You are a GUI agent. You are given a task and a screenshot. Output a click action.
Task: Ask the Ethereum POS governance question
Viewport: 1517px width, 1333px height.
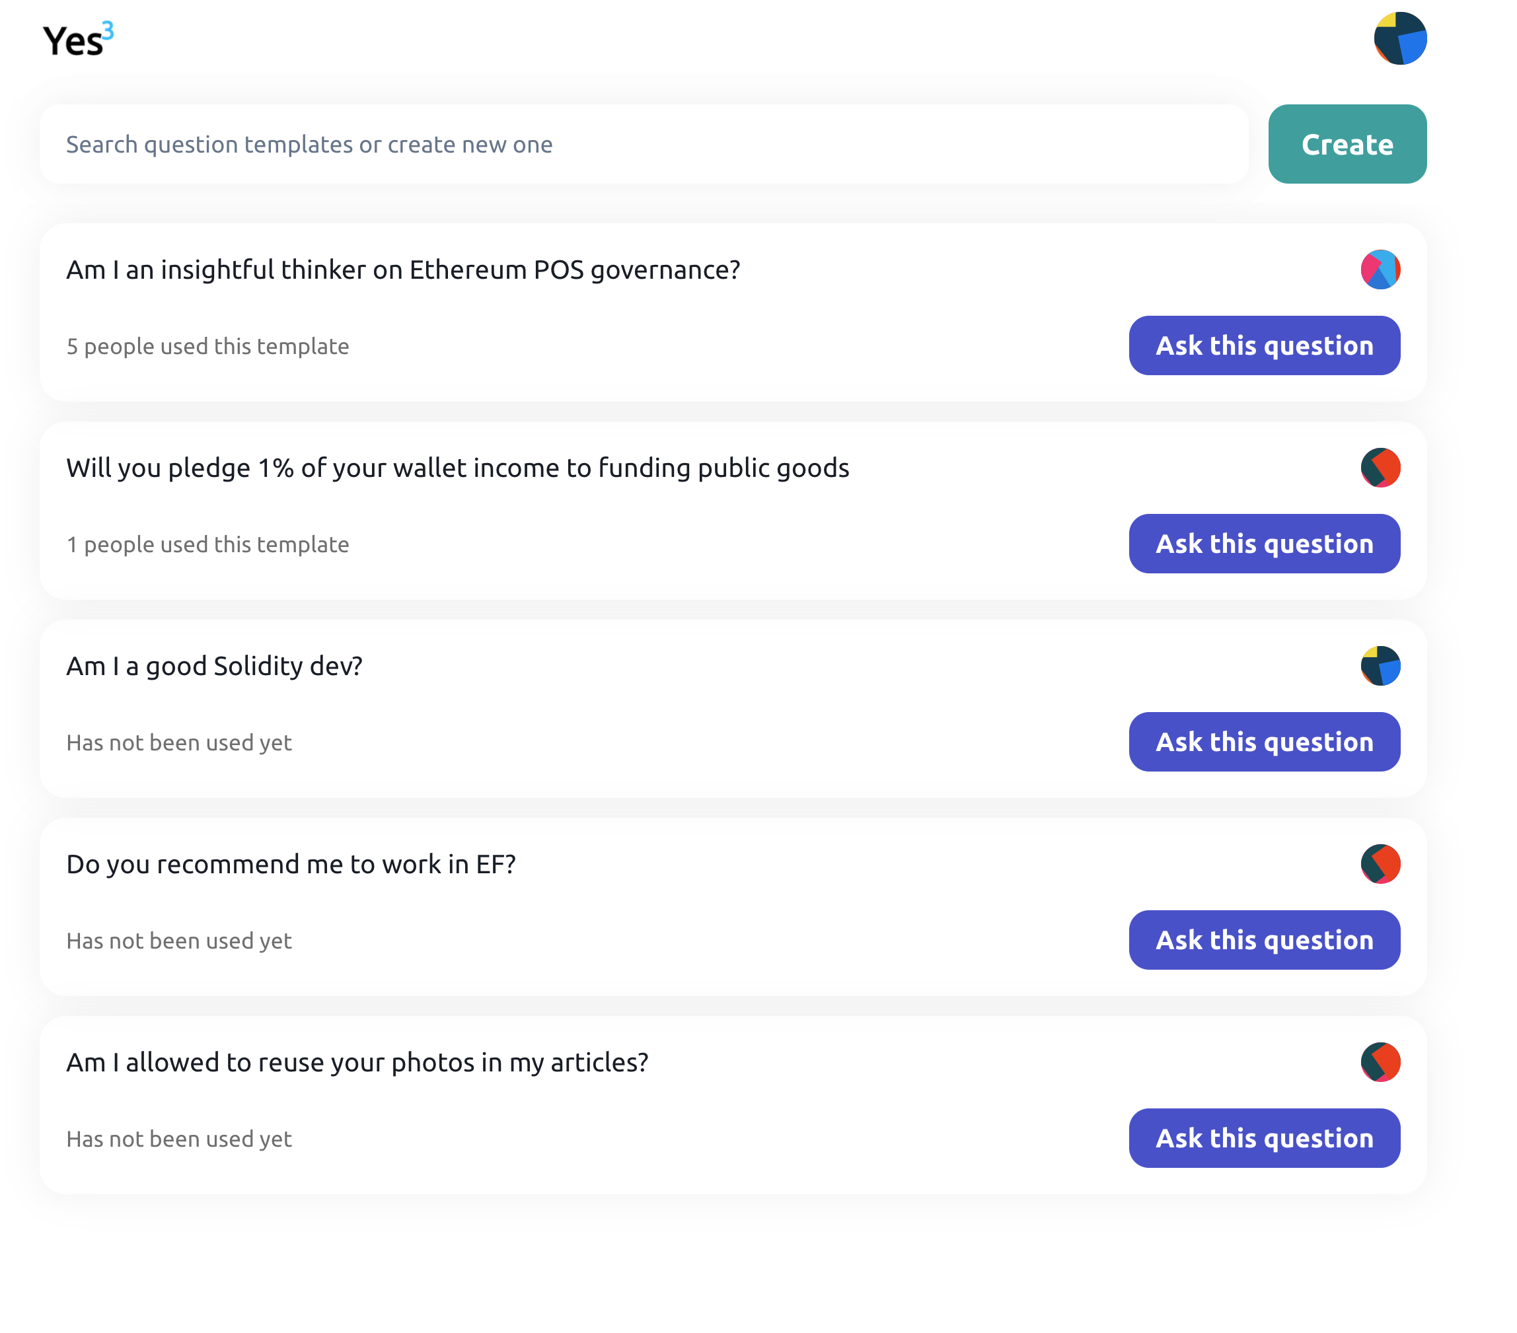click(x=1264, y=345)
